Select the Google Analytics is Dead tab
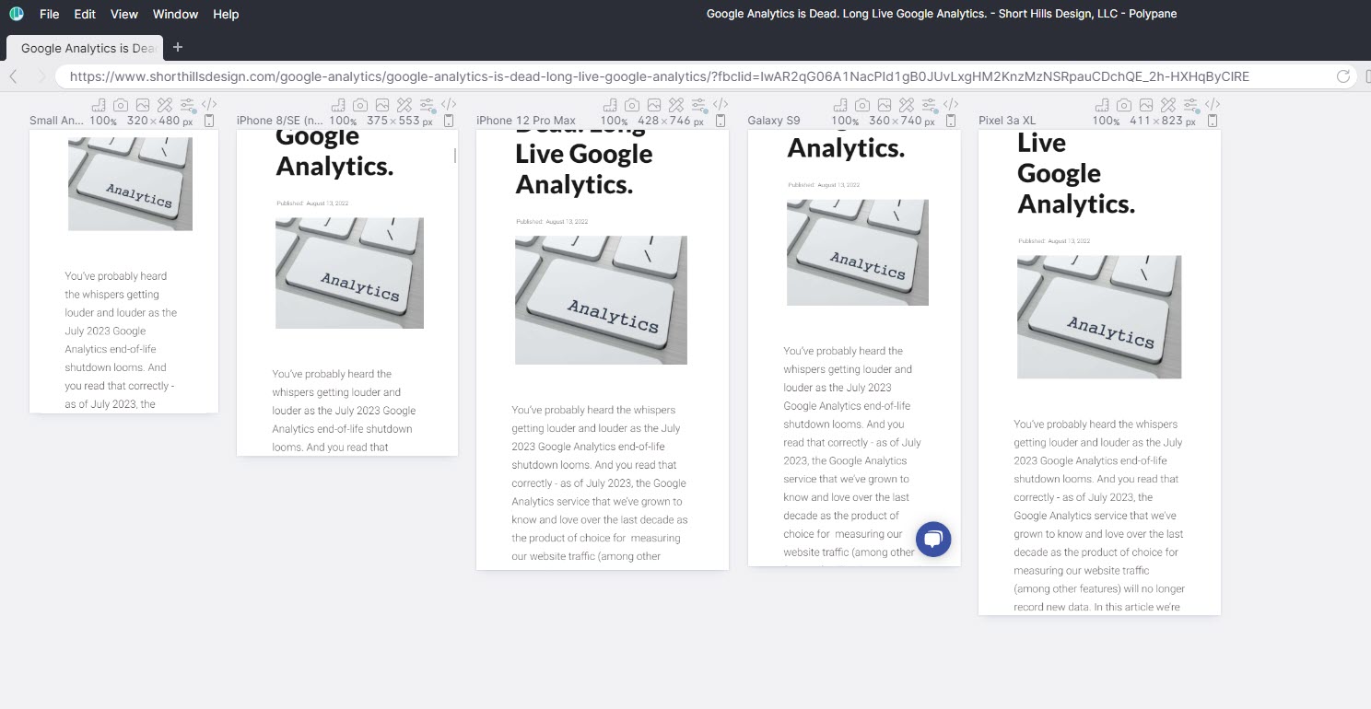This screenshot has height=709, width=1371. [x=85, y=48]
